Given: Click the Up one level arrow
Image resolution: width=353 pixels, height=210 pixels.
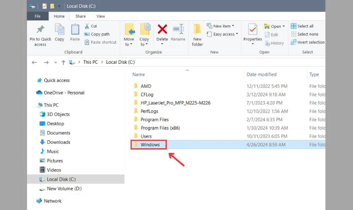Looking at the screenshot, I should click(x=63, y=62).
